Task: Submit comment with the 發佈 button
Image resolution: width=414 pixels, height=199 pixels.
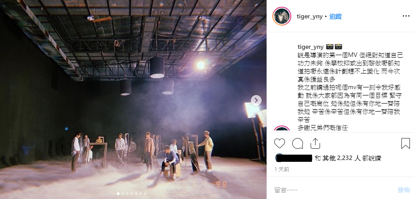Action: click(404, 190)
